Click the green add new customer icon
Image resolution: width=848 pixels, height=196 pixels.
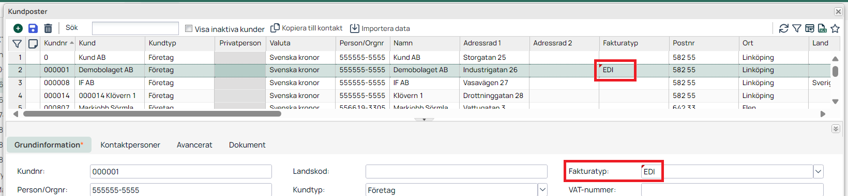(x=18, y=28)
